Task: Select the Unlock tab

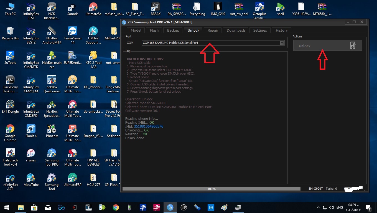Action: pyautogui.click(x=193, y=30)
